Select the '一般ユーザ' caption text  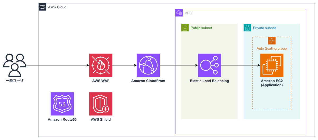[x=15, y=81]
